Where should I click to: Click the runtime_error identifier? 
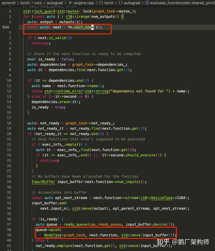tap(69, 91)
